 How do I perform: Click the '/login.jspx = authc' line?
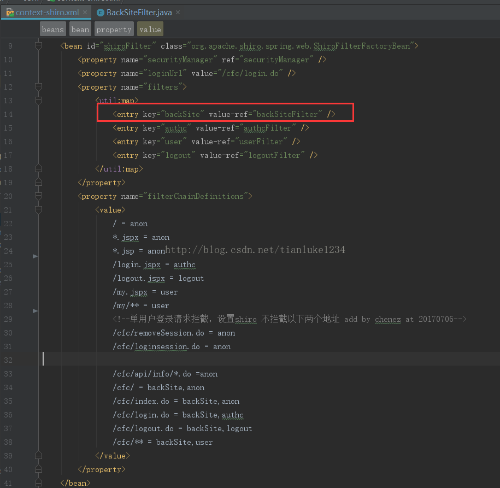click(x=154, y=264)
